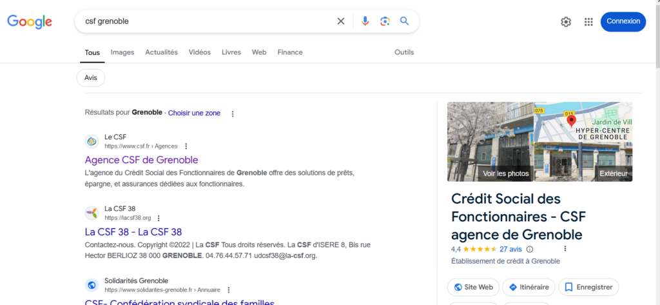Image resolution: width=660 pixels, height=305 pixels.
Task: Click the Enregistrer button in the knowledge panel
Action: pos(588,287)
